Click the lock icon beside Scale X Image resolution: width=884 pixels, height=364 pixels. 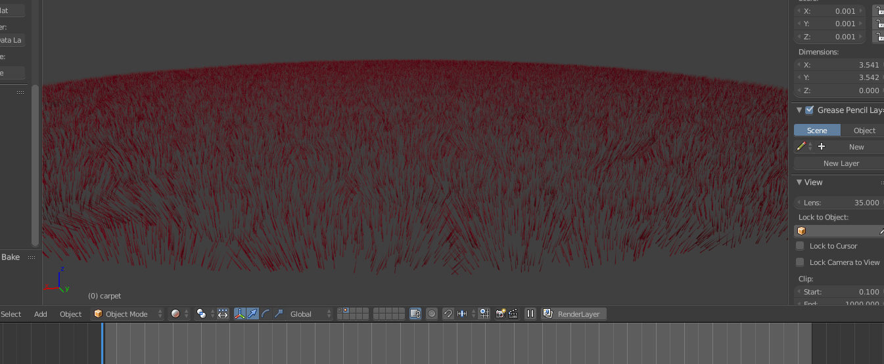point(879,10)
